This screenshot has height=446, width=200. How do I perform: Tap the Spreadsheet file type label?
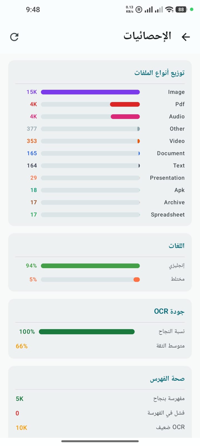pos(167,215)
